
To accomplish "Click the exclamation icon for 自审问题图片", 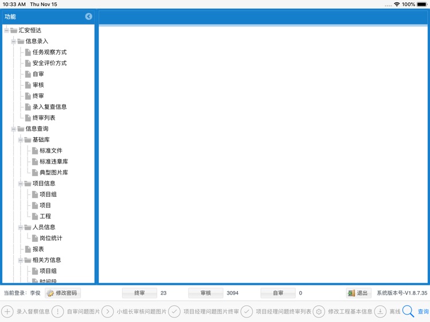I will [x=57, y=312].
